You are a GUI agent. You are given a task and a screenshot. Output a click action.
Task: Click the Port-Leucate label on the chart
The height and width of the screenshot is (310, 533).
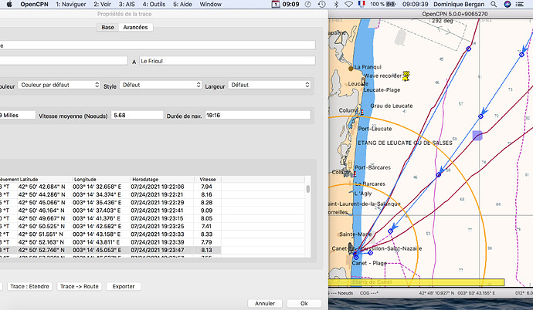click(x=375, y=129)
